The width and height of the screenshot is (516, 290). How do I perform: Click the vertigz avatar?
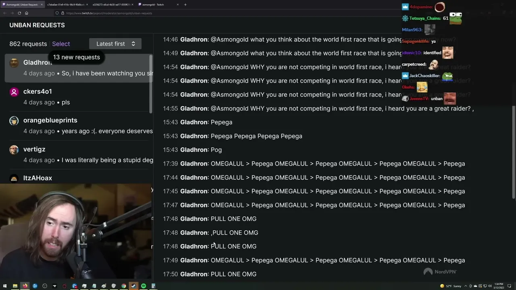[14, 150]
